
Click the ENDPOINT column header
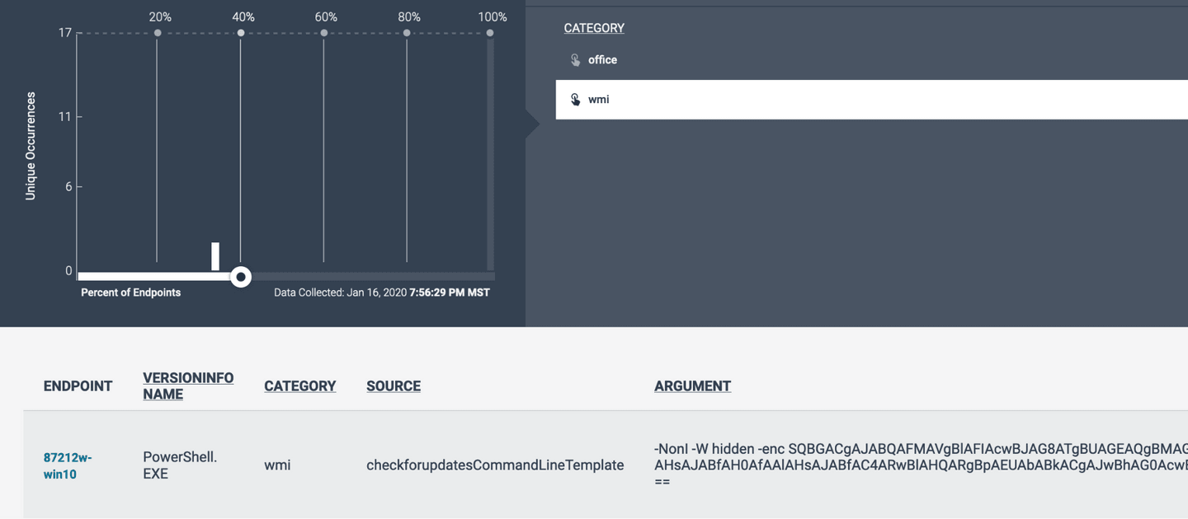click(78, 386)
